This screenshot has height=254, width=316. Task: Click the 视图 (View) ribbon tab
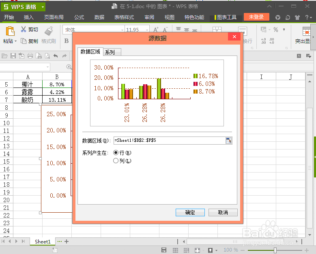[x=169, y=17]
